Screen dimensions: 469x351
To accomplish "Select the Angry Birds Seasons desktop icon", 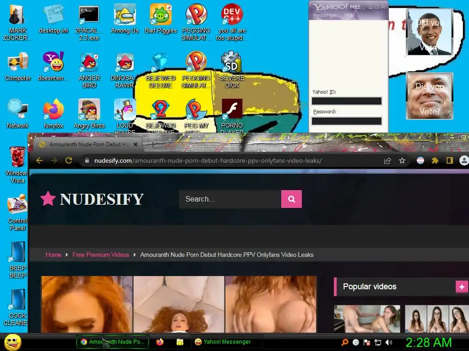I will (89, 116).
